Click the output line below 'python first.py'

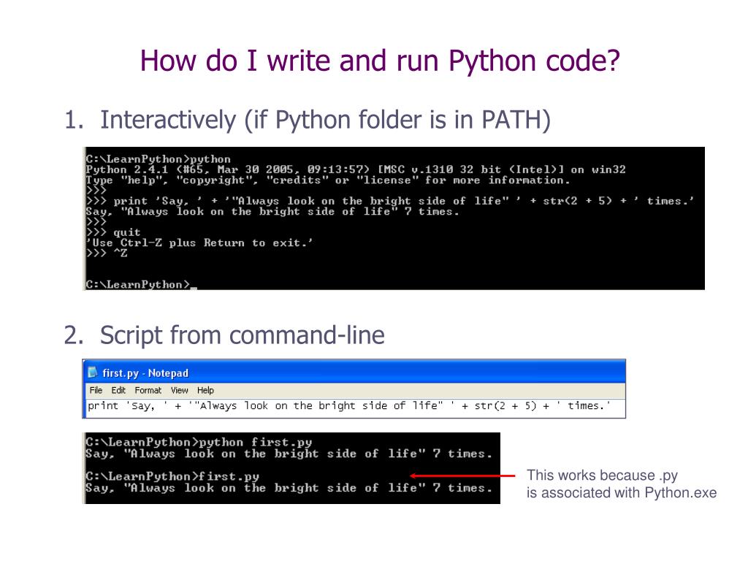pos(289,454)
